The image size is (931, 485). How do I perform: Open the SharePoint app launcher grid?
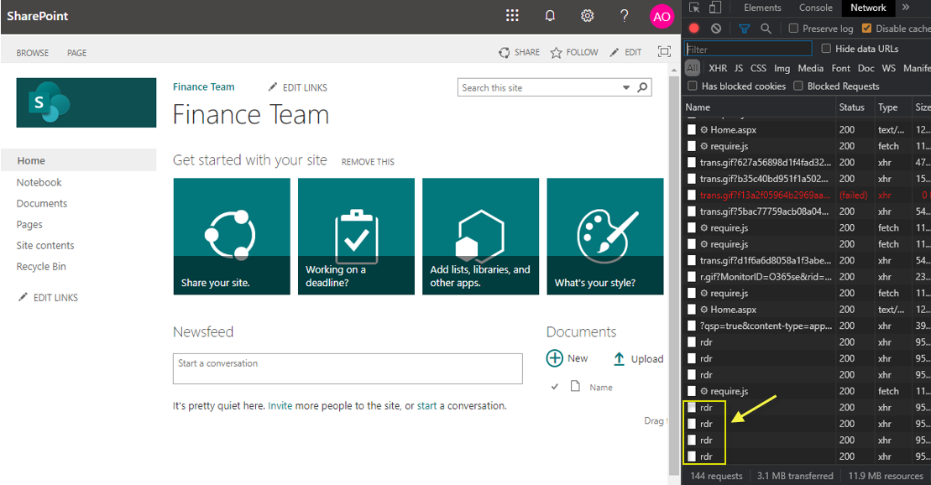[512, 15]
